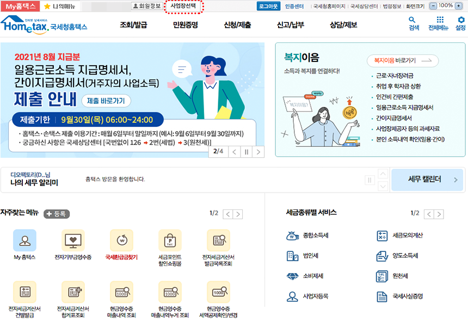Click 등록 button next to 자주찾는 메뉴
Screen dimensions: 468x334
(57, 214)
